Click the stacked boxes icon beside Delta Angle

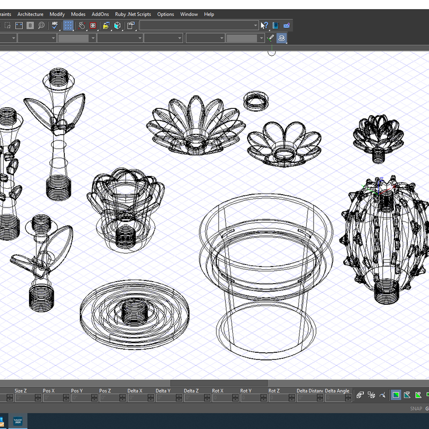(x=360, y=395)
